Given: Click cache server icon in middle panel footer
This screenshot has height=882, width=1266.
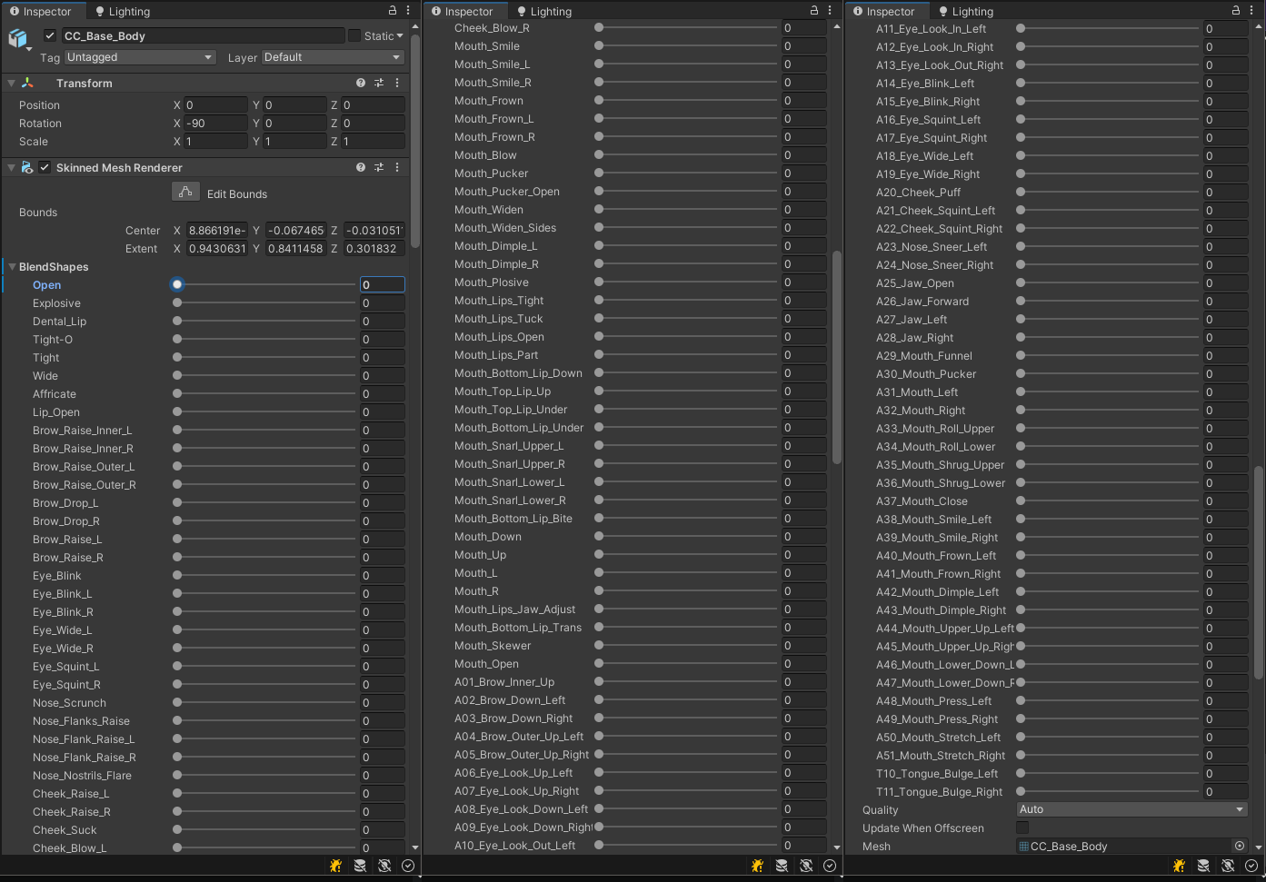Looking at the screenshot, I should pos(782,866).
